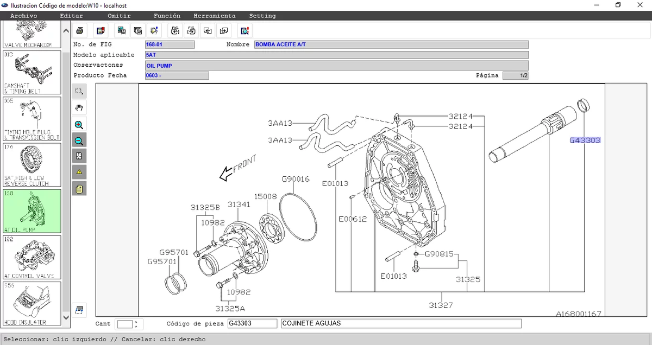Viewport: 652px width, 345px height.
Task: Click the part search icon at toolbar end
Action: (244, 30)
